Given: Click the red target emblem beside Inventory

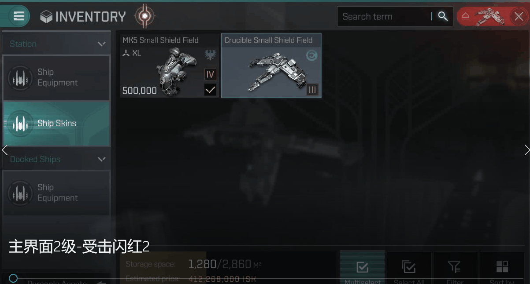Looking at the screenshot, I should tap(145, 17).
